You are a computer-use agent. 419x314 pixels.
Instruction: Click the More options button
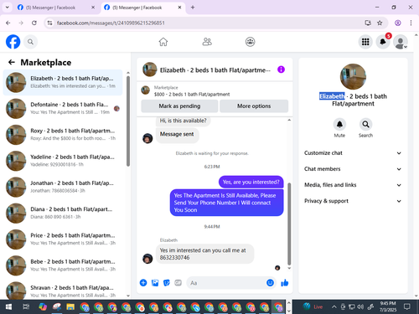click(x=254, y=106)
